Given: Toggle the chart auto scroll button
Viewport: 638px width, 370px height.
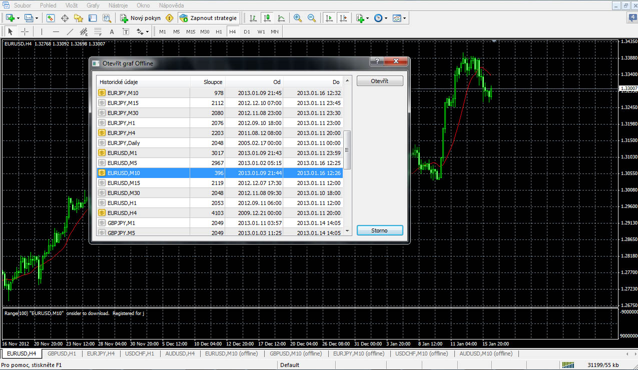Looking at the screenshot, I should pos(329,18).
